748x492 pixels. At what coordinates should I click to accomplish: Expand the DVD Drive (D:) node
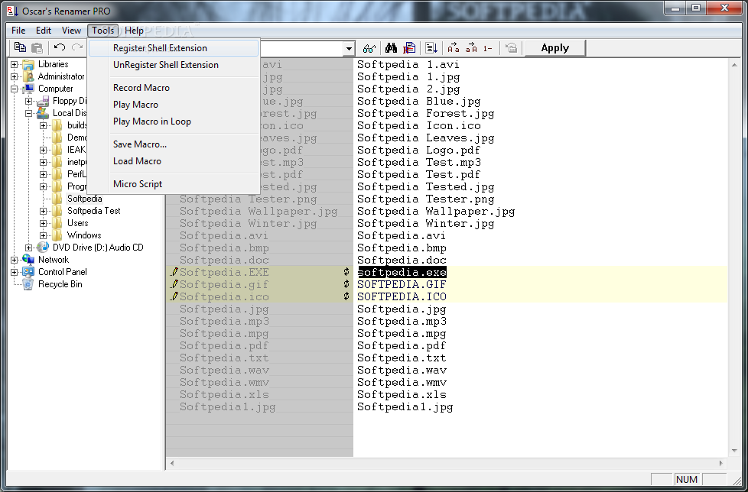click(29, 248)
